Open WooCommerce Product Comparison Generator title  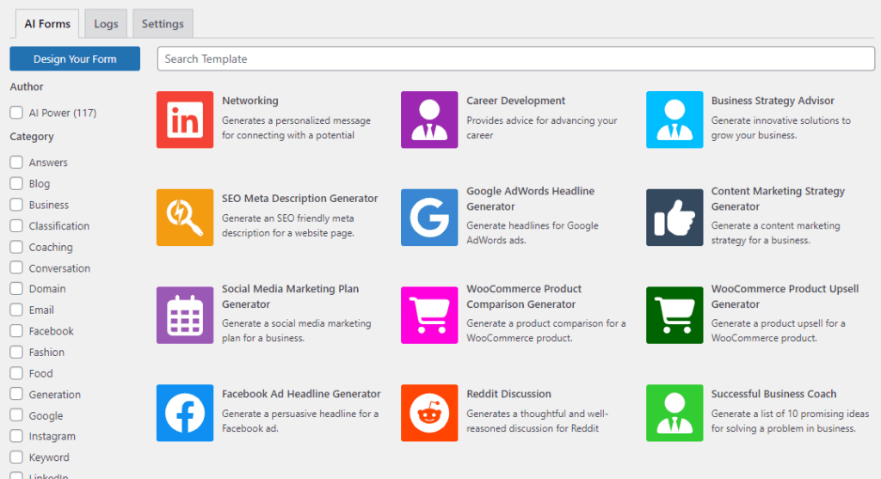coord(524,297)
